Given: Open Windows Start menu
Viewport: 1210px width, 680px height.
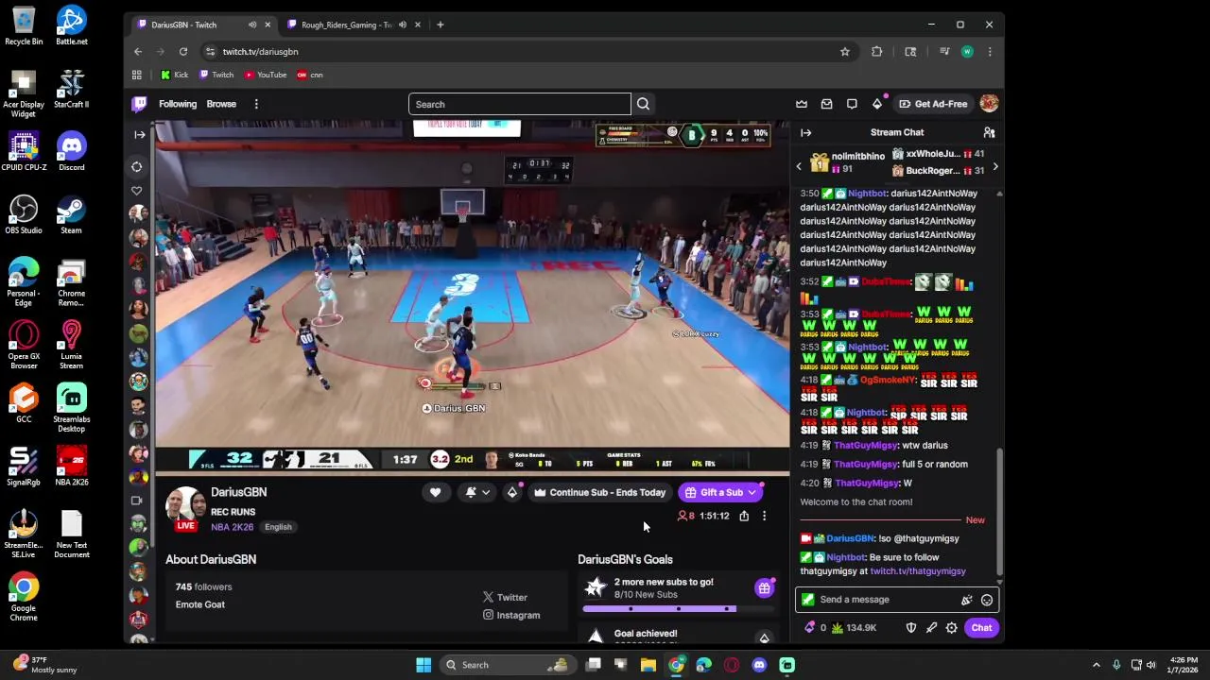Looking at the screenshot, I should click(423, 665).
